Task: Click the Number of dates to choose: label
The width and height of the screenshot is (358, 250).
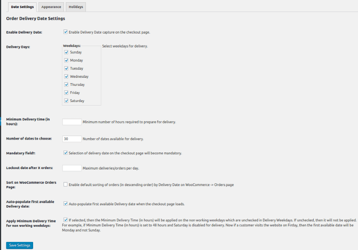Action: pyautogui.click(x=29, y=139)
